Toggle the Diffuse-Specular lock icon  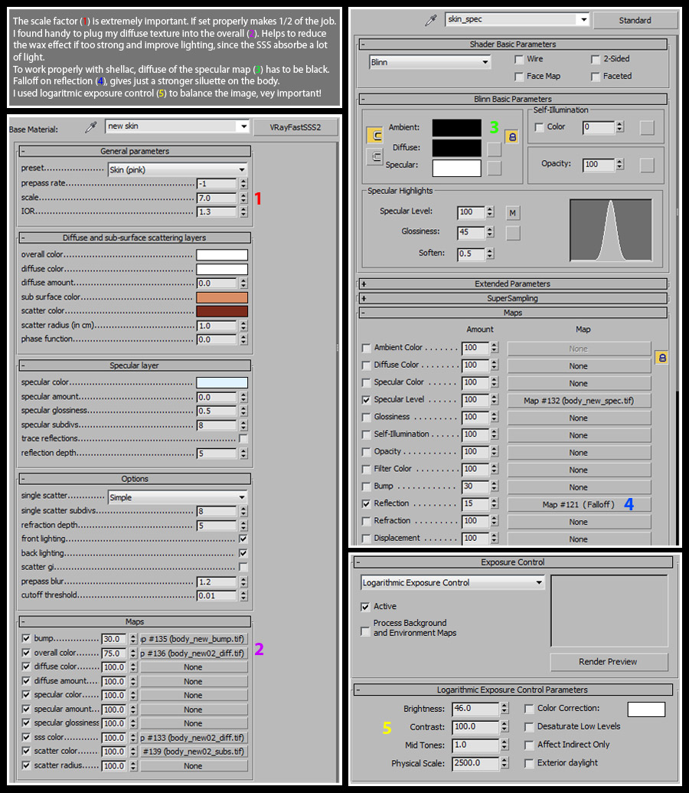375,157
